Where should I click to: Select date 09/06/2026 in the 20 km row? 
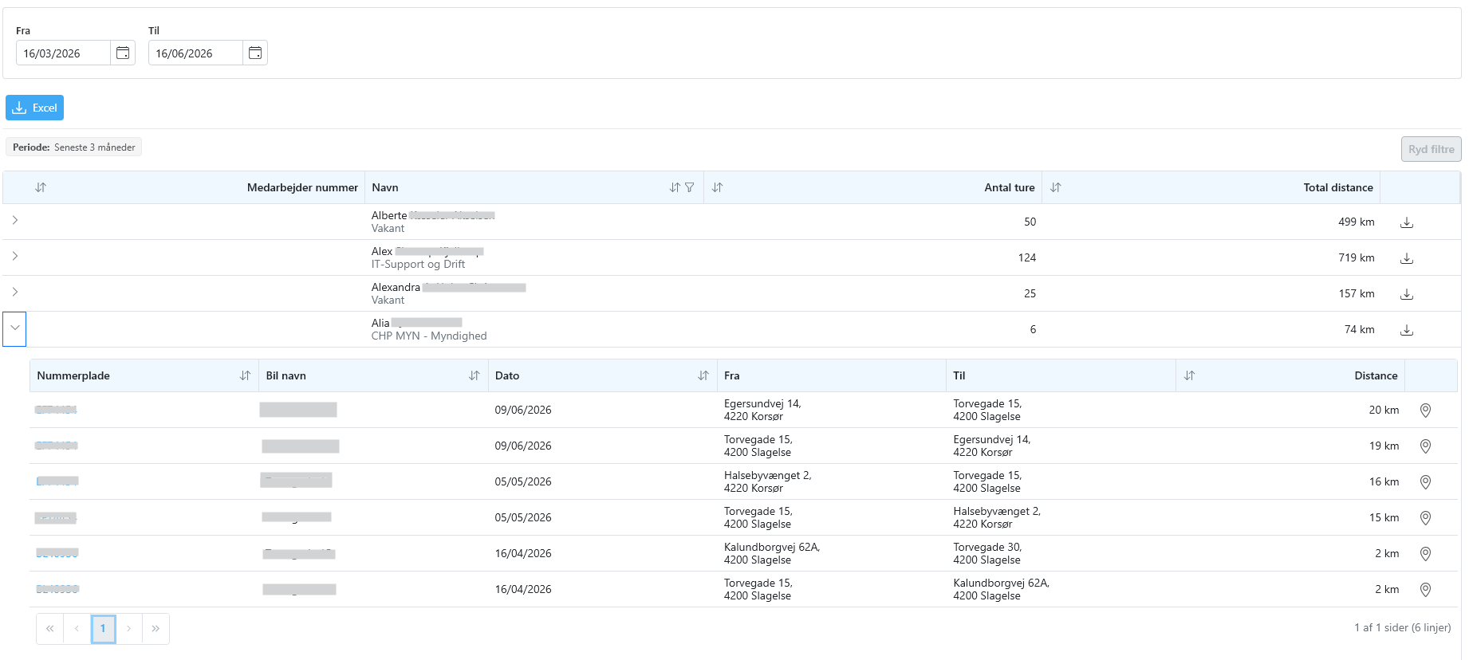(x=523, y=411)
